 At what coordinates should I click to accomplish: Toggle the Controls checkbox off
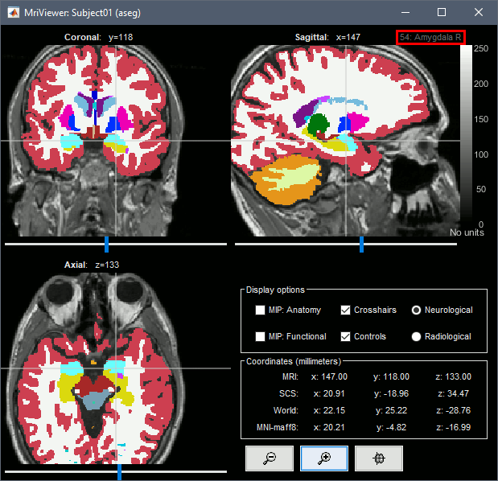[x=346, y=336]
